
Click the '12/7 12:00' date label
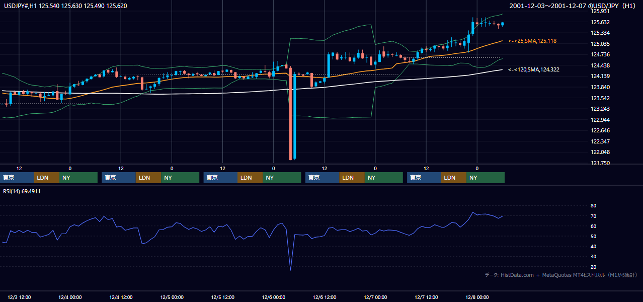[426, 297]
